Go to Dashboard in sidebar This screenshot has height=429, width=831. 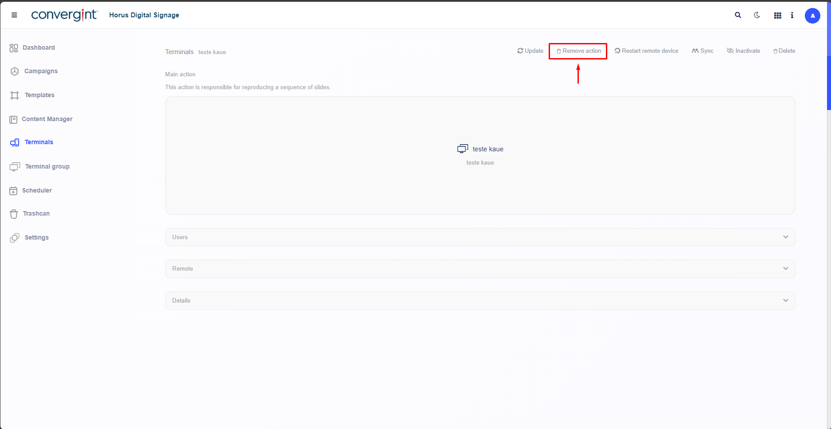click(x=39, y=48)
